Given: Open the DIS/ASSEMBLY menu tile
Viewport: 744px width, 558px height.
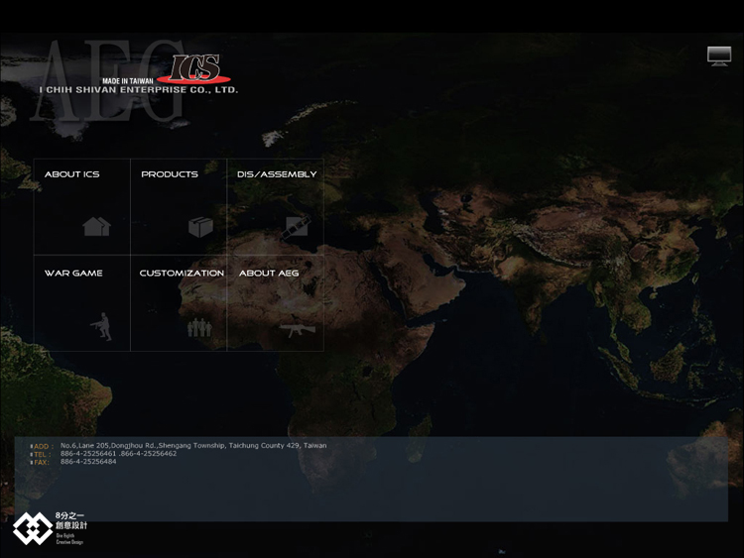Looking at the screenshot, I should tap(276, 207).
